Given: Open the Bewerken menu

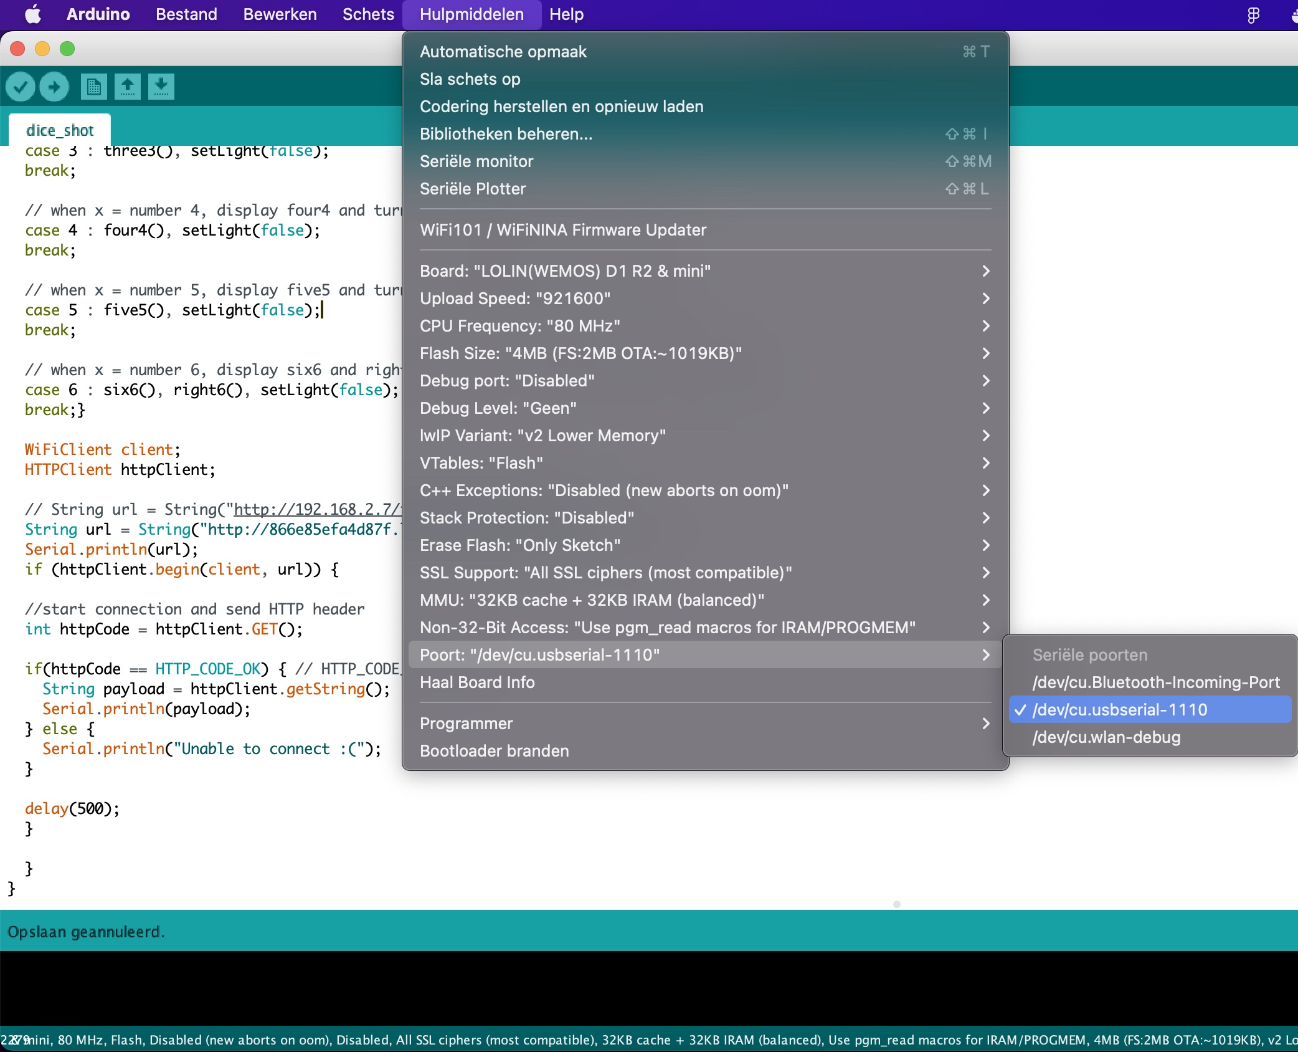Looking at the screenshot, I should point(280,14).
